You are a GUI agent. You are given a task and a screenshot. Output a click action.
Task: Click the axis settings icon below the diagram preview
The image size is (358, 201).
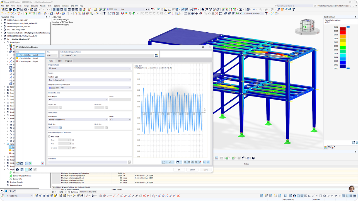click(164, 162)
